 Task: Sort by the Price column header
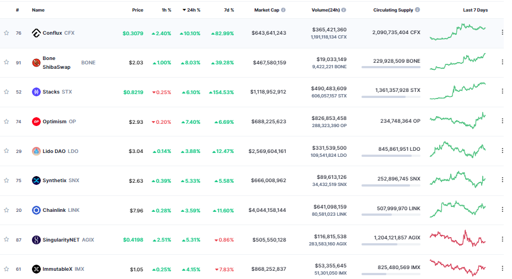(137, 10)
